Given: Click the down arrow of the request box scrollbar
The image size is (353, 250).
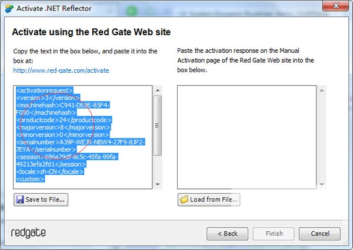Looking at the screenshot, I should (x=158, y=184).
